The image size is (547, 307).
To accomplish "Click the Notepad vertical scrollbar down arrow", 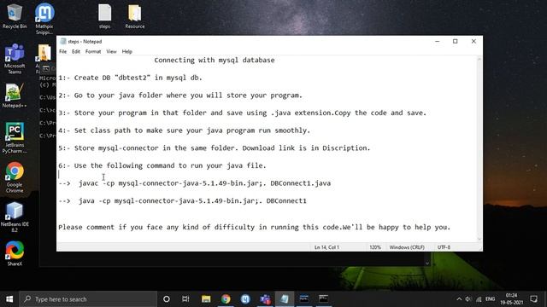I will (479, 239).
